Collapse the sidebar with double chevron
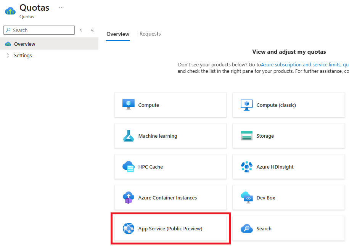The height and width of the screenshot is (246, 349). point(92,30)
